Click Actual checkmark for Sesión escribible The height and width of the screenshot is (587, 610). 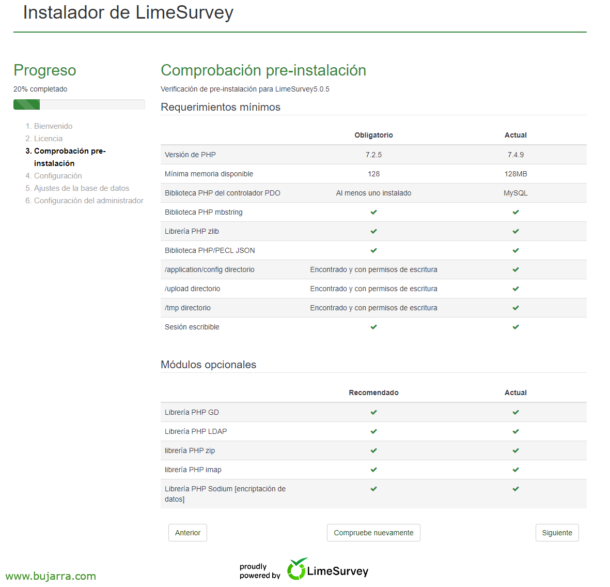[x=515, y=327]
